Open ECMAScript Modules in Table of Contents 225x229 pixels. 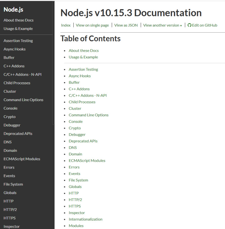point(87,161)
